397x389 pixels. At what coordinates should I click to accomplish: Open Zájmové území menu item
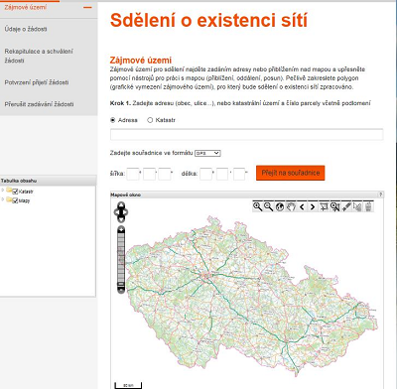coord(26,7)
